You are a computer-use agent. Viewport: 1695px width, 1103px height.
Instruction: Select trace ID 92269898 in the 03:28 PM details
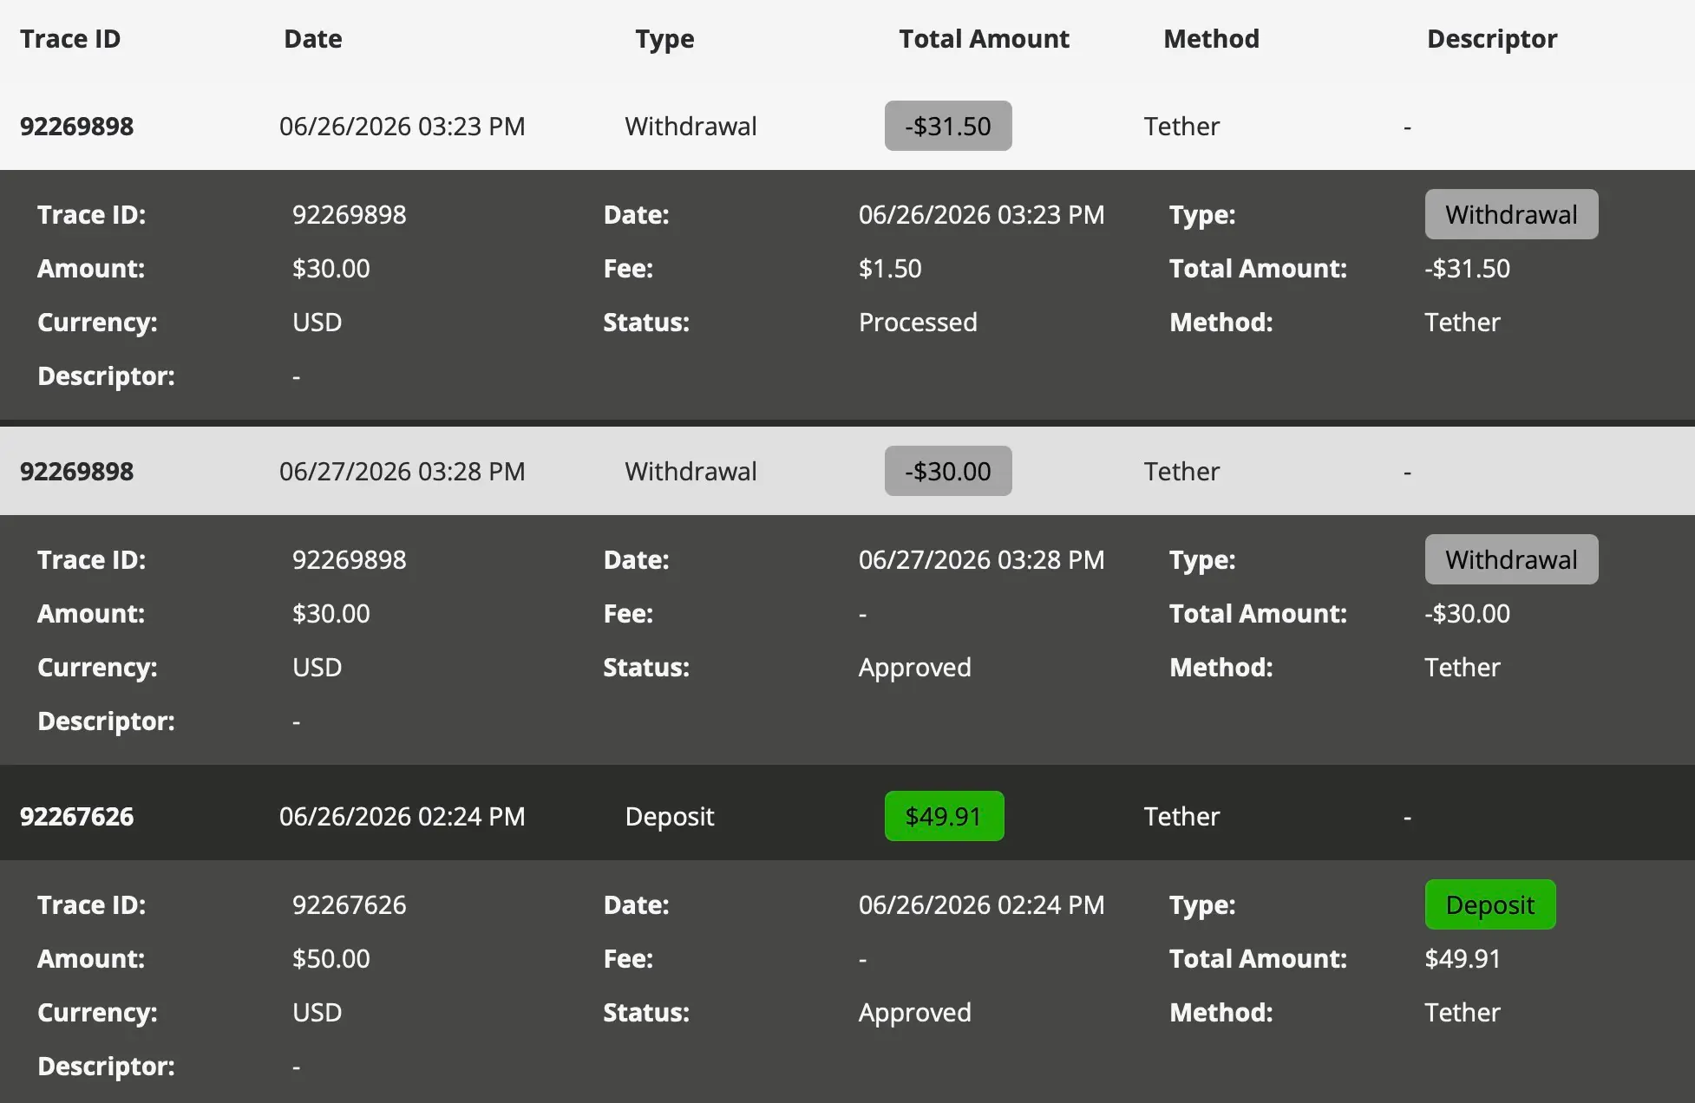350,560
